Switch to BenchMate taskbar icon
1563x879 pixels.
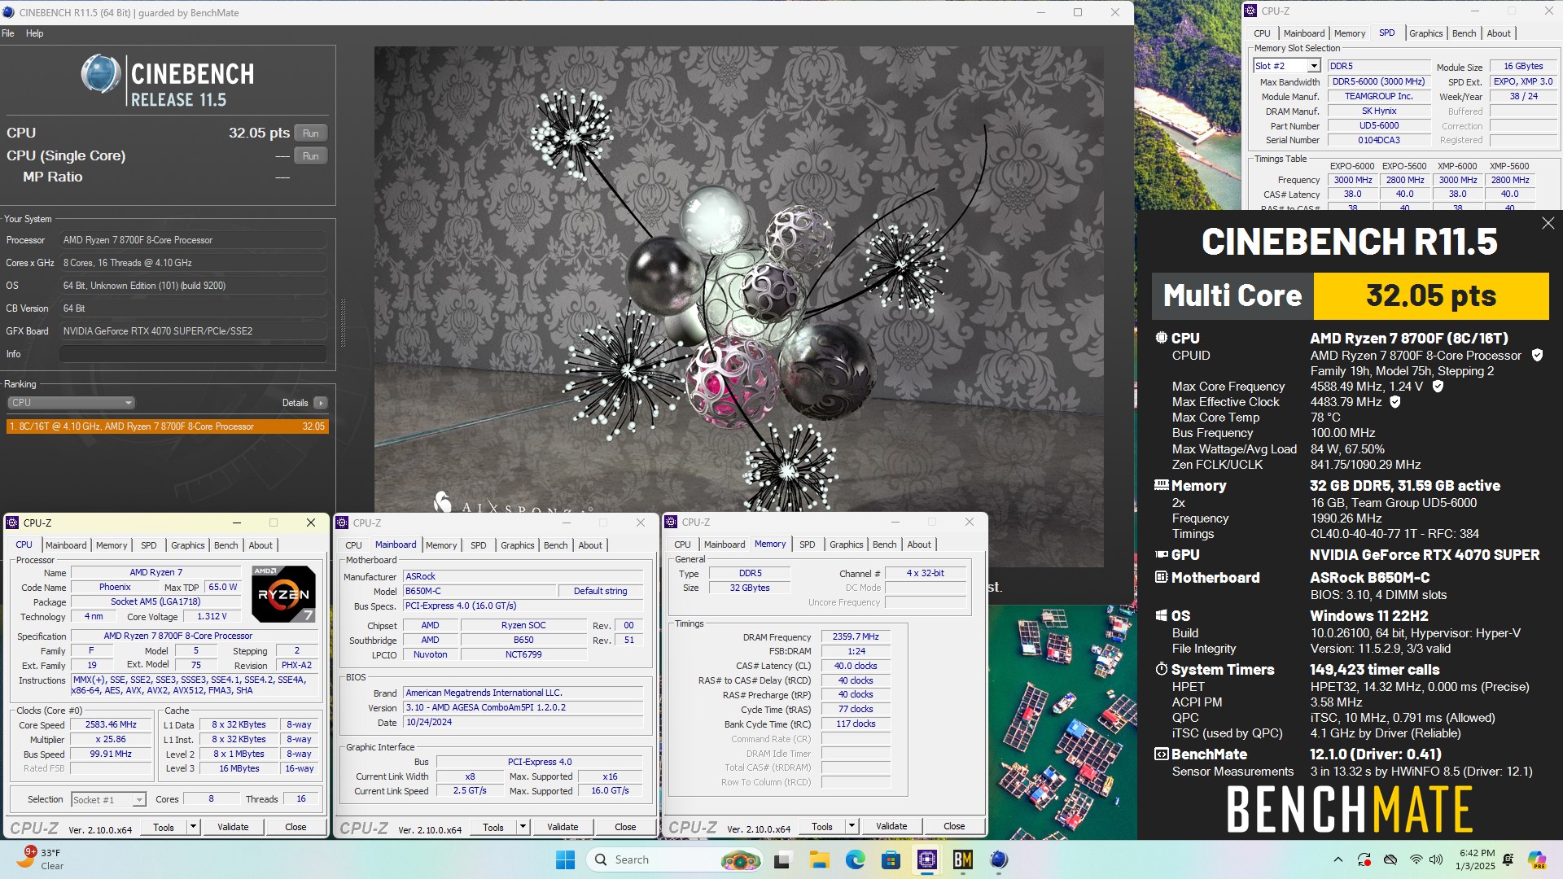click(x=963, y=859)
